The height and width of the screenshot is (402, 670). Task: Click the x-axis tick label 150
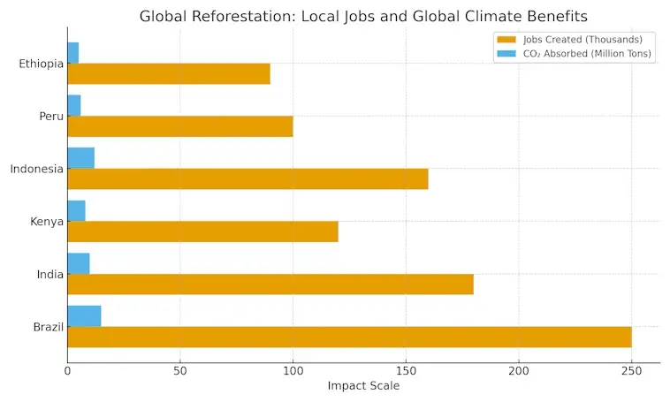(406, 371)
